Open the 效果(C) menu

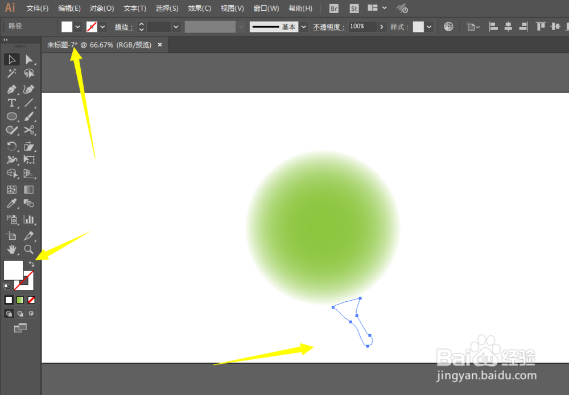[200, 9]
